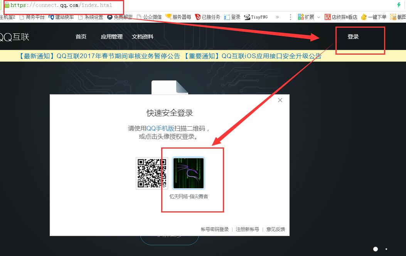Open the 店侦探&看店 extension
This screenshot has width=406, height=256.
(341, 17)
